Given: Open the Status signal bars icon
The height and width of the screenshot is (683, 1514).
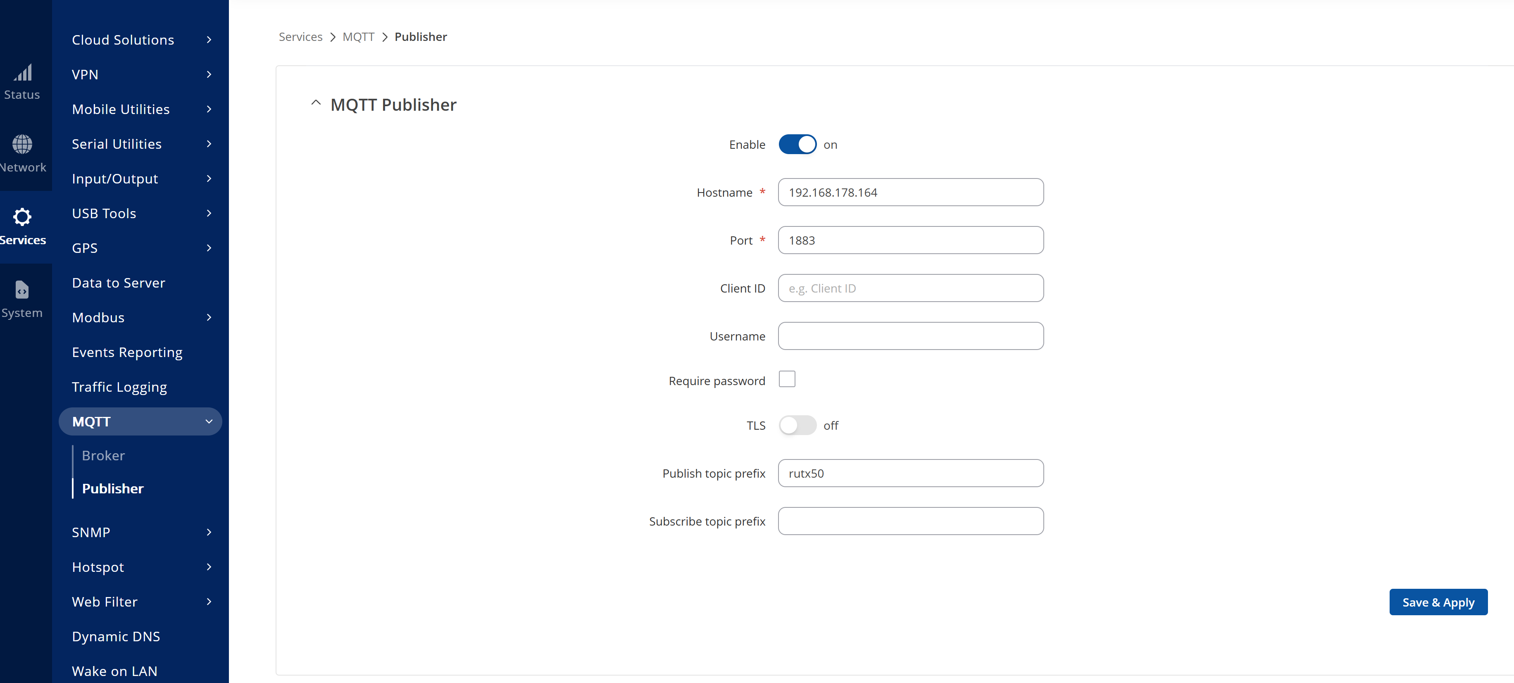Looking at the screenshot, I should tap(23, 73).
